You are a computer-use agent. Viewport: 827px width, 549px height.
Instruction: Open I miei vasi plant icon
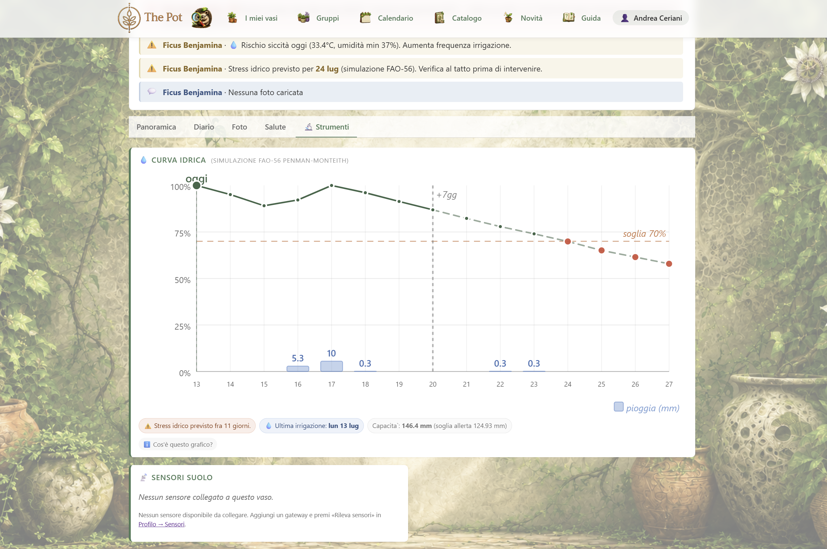[x=232, y=18]
